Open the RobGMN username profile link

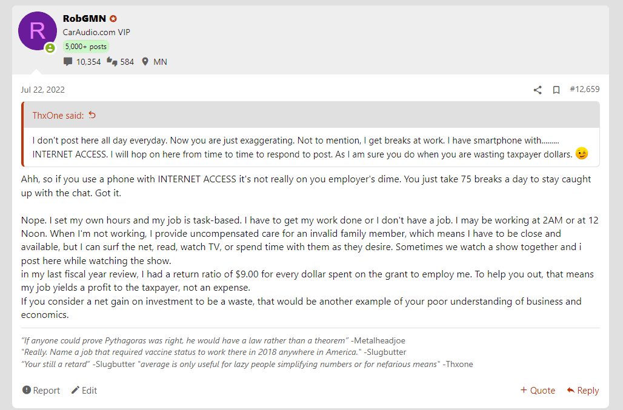[84, 19]
